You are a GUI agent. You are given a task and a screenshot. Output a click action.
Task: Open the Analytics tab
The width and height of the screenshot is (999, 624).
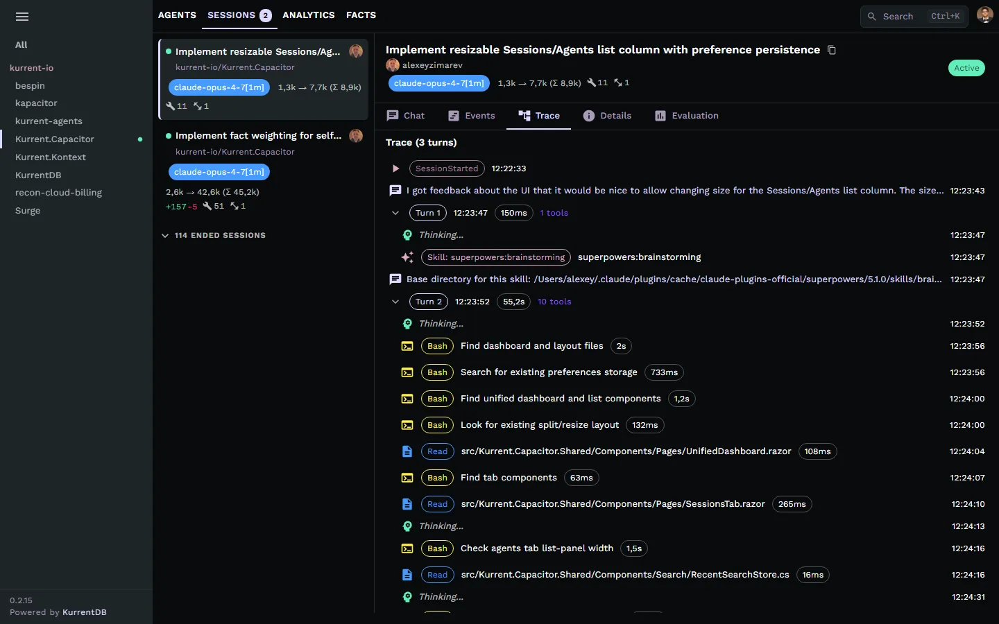click(309, 15)
